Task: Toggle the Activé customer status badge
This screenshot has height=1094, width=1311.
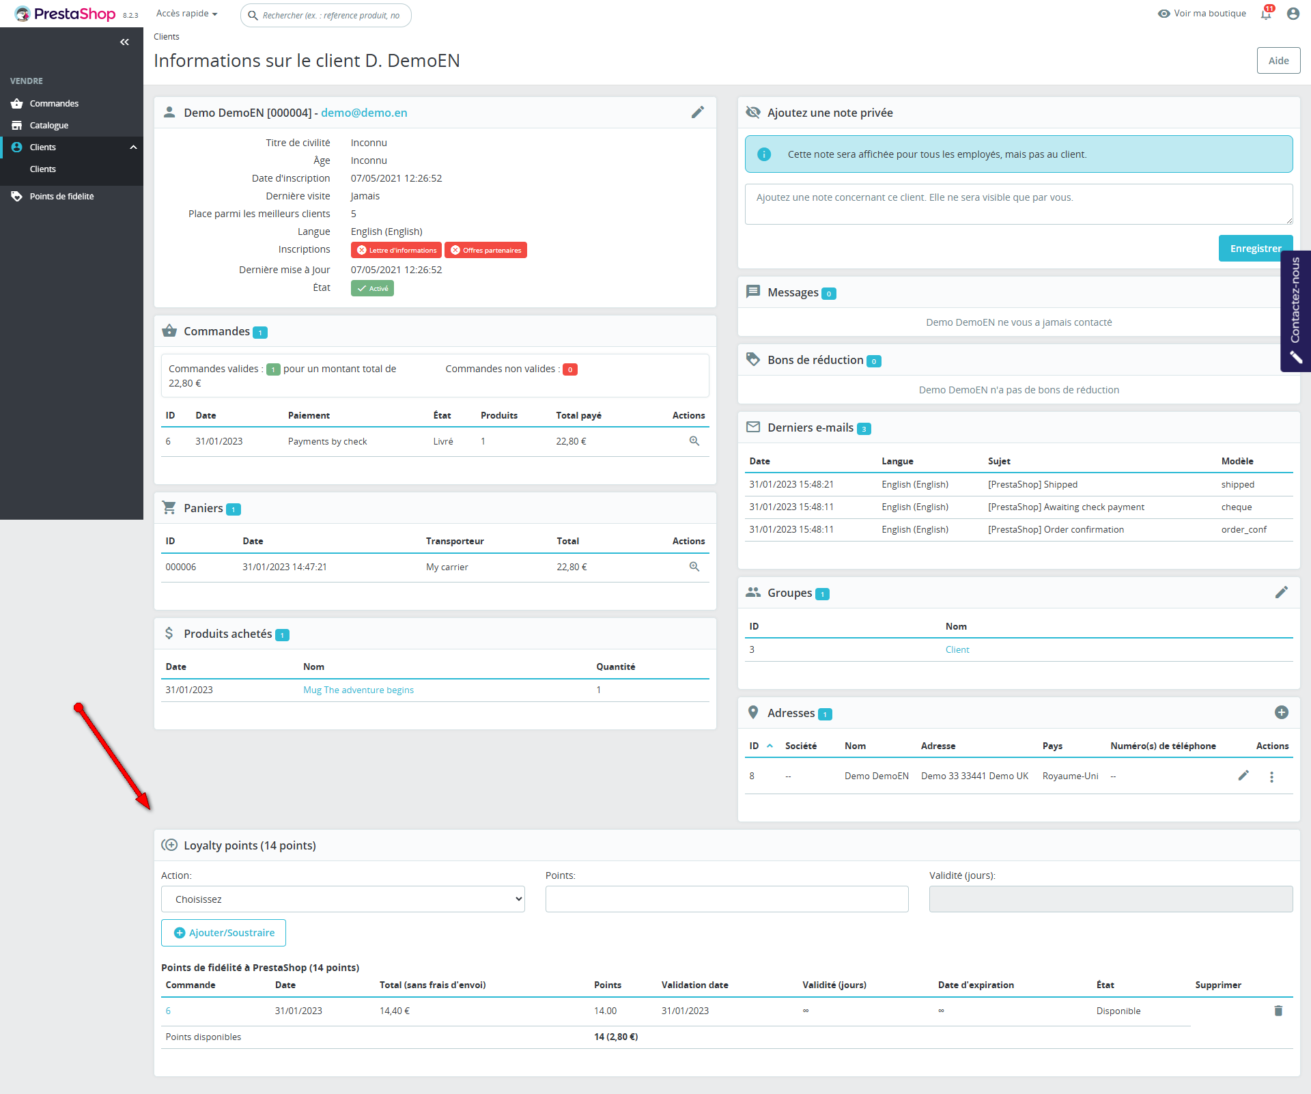Action: click(372, 288)
